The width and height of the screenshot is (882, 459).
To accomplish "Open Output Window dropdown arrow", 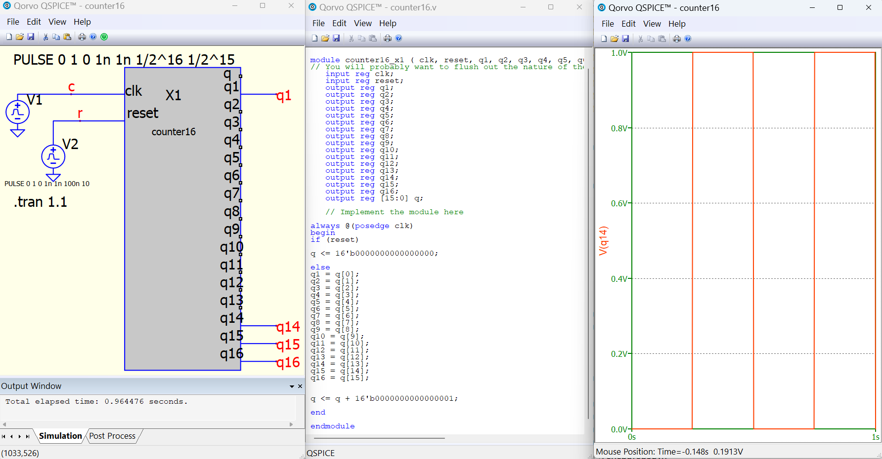I will 292,386.
